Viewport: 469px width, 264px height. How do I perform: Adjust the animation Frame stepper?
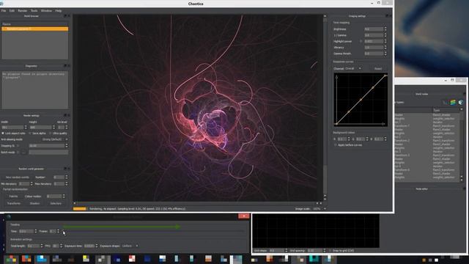(58, 232)
